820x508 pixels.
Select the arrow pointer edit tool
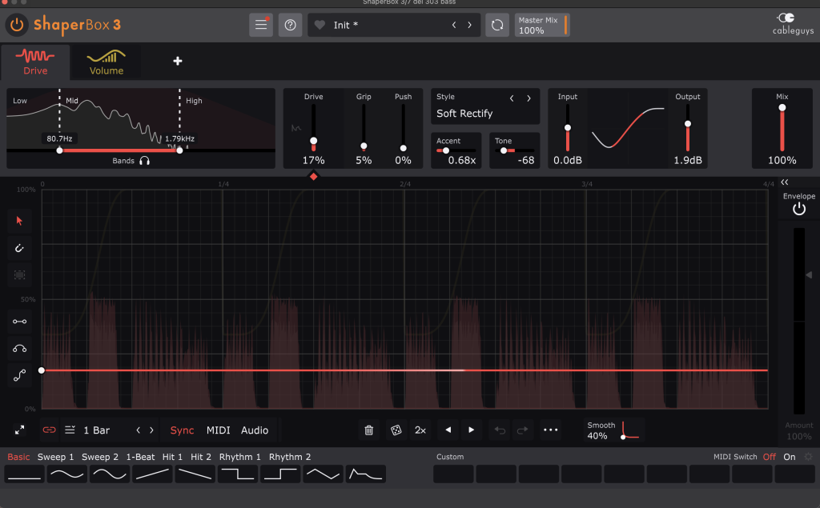coord(19,221)
